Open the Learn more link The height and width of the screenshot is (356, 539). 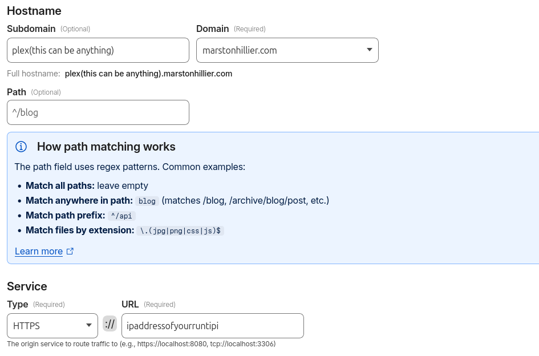click(x=39, y=251)
